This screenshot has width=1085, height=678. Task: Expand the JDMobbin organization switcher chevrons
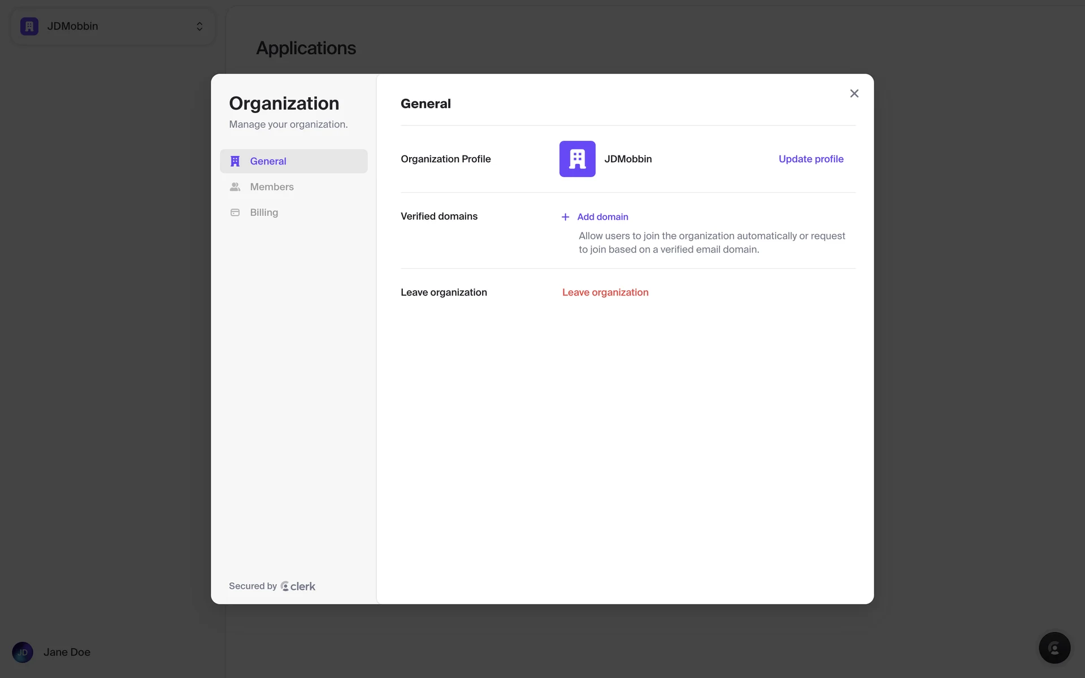click(199, 27)
